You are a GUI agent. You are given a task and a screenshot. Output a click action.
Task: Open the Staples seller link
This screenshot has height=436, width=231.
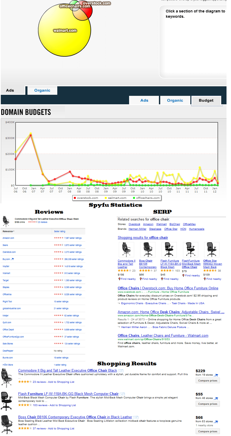[x=6, y=287]
